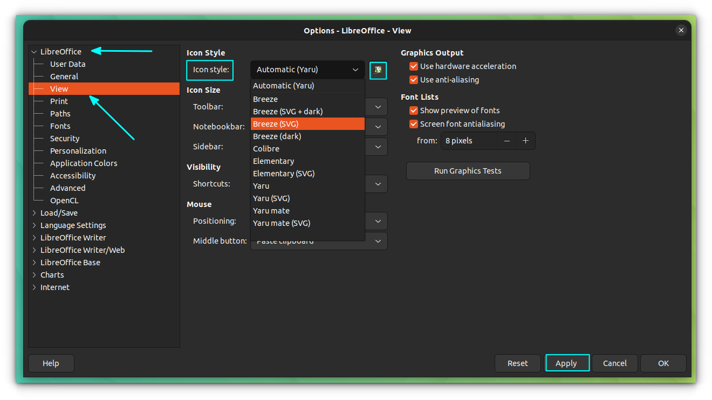Expand the LibreOffice Writer node
Image resolution: width=712 pixels, height=400 pixels.
coord(34,238)
